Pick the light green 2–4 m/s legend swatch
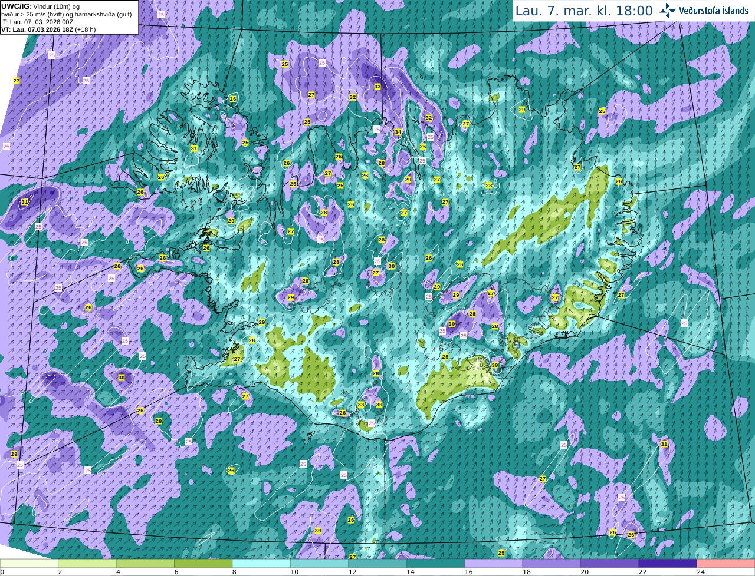The width and height of the screenshot is (755, 576). click(x=87, y=563)
